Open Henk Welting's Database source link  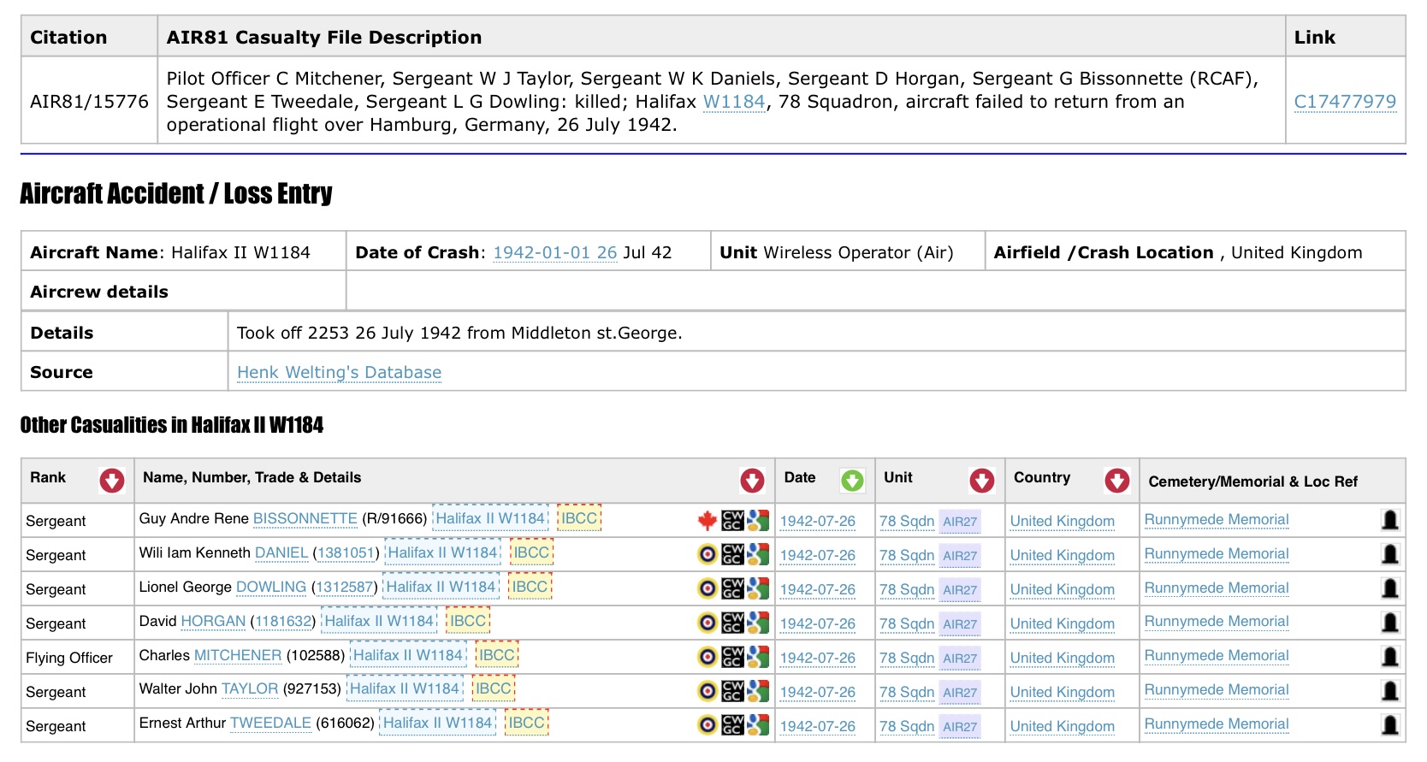(339, 372)
